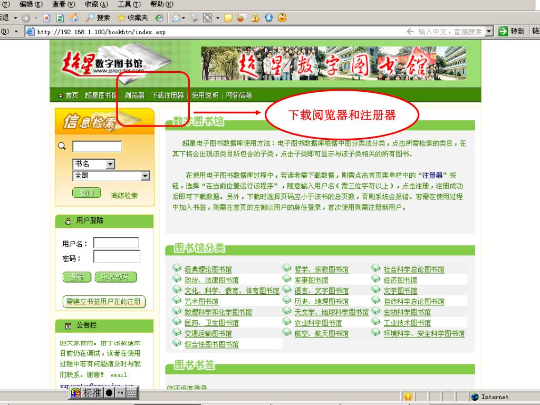Screen dimensions: 540x405
Task: Expand the 全部 category dropdown
Action: [x=145, y=176]
